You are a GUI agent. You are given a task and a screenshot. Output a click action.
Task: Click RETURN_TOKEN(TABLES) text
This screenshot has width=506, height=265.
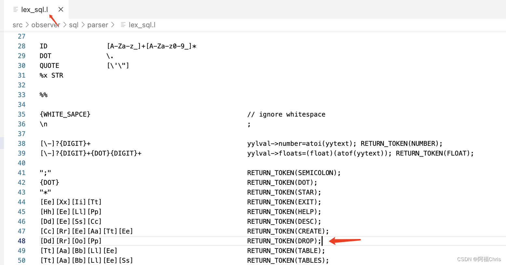[286, 260]
